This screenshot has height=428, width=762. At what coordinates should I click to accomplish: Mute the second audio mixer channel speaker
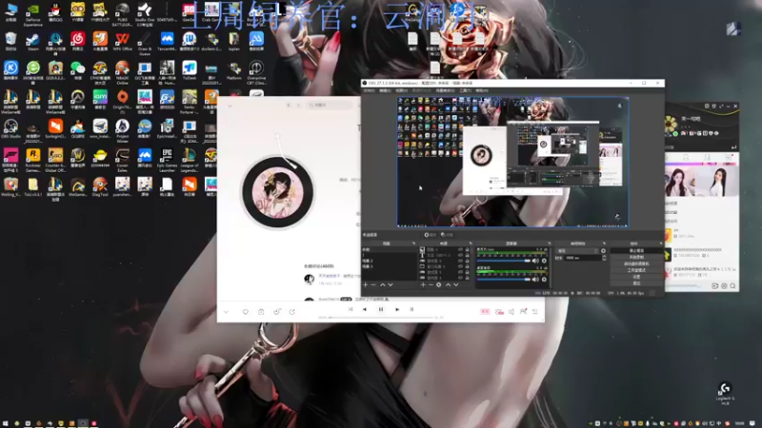click(x=535, y=279)
